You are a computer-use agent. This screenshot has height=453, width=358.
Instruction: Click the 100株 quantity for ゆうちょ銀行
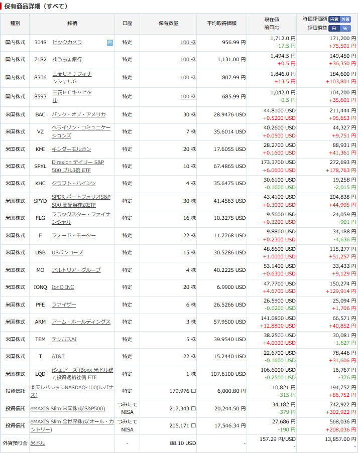click(x=188, y=60)
